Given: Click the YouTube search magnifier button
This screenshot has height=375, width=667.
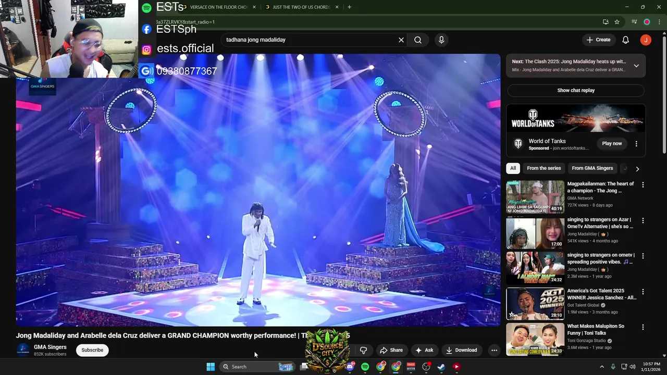Looking at the screenshot, I should point(418,40).
